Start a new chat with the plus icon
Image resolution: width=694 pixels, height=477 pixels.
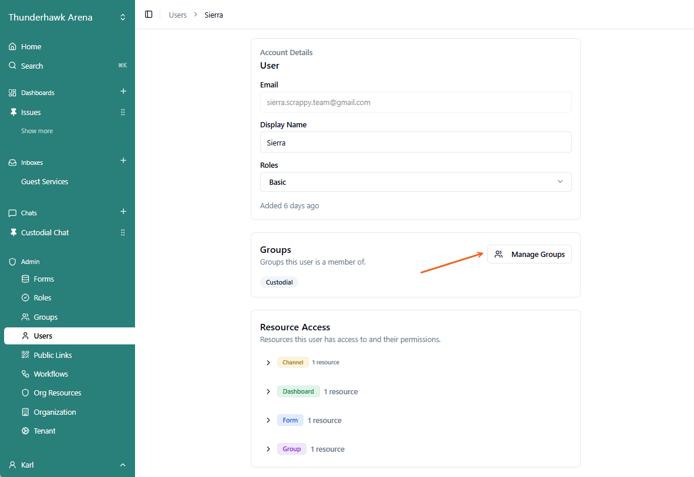click(123, 211)
